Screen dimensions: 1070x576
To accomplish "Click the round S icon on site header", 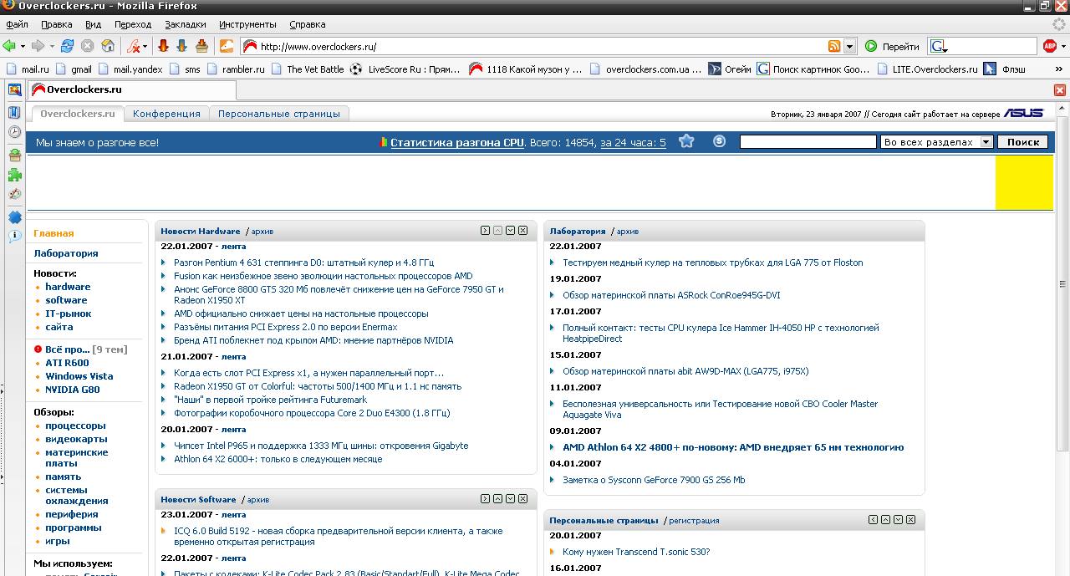I will tap(719, 141).
